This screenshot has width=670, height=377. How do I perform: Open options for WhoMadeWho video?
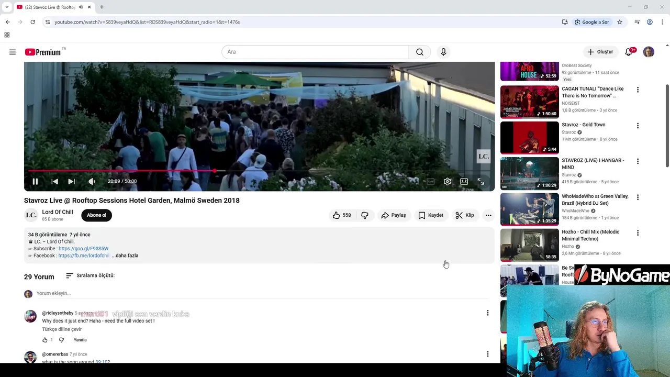pos(638,197)
